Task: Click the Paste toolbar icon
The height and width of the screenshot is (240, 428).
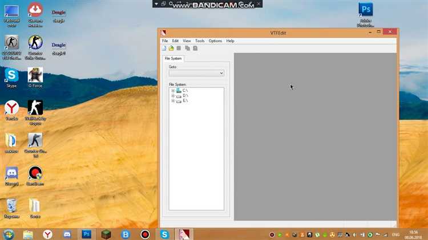Action: 195,48
